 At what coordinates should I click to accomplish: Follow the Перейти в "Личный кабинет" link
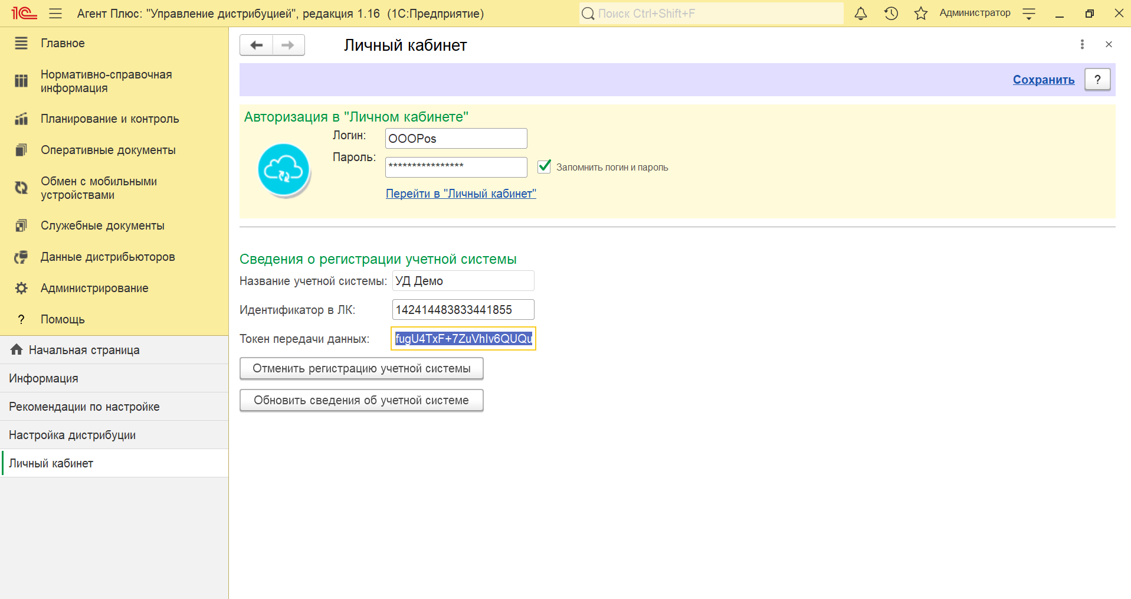click(x=461, y=194)
